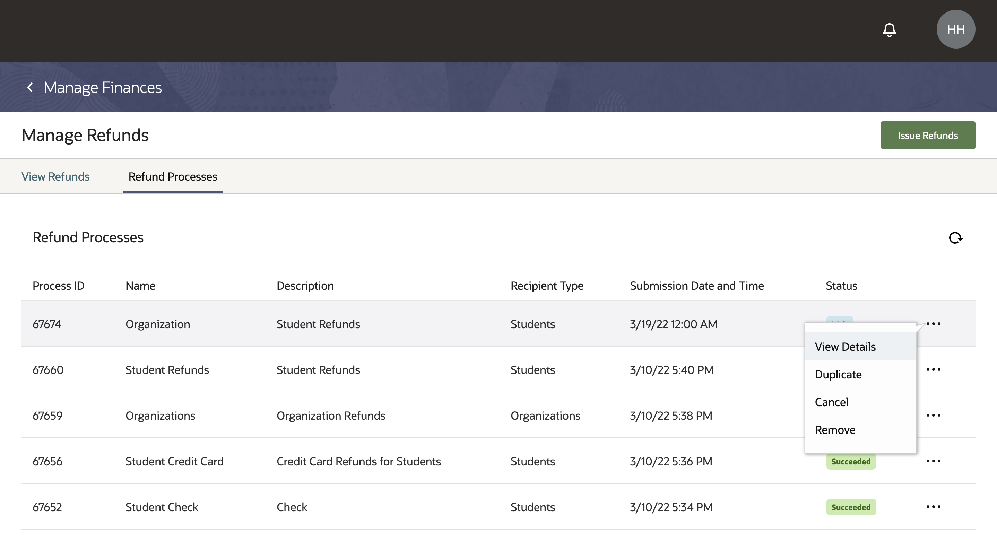The width and height of the screenshot is (997, 542).
Task: Select View Details in the context menu
Action: [x=845, y=347]
